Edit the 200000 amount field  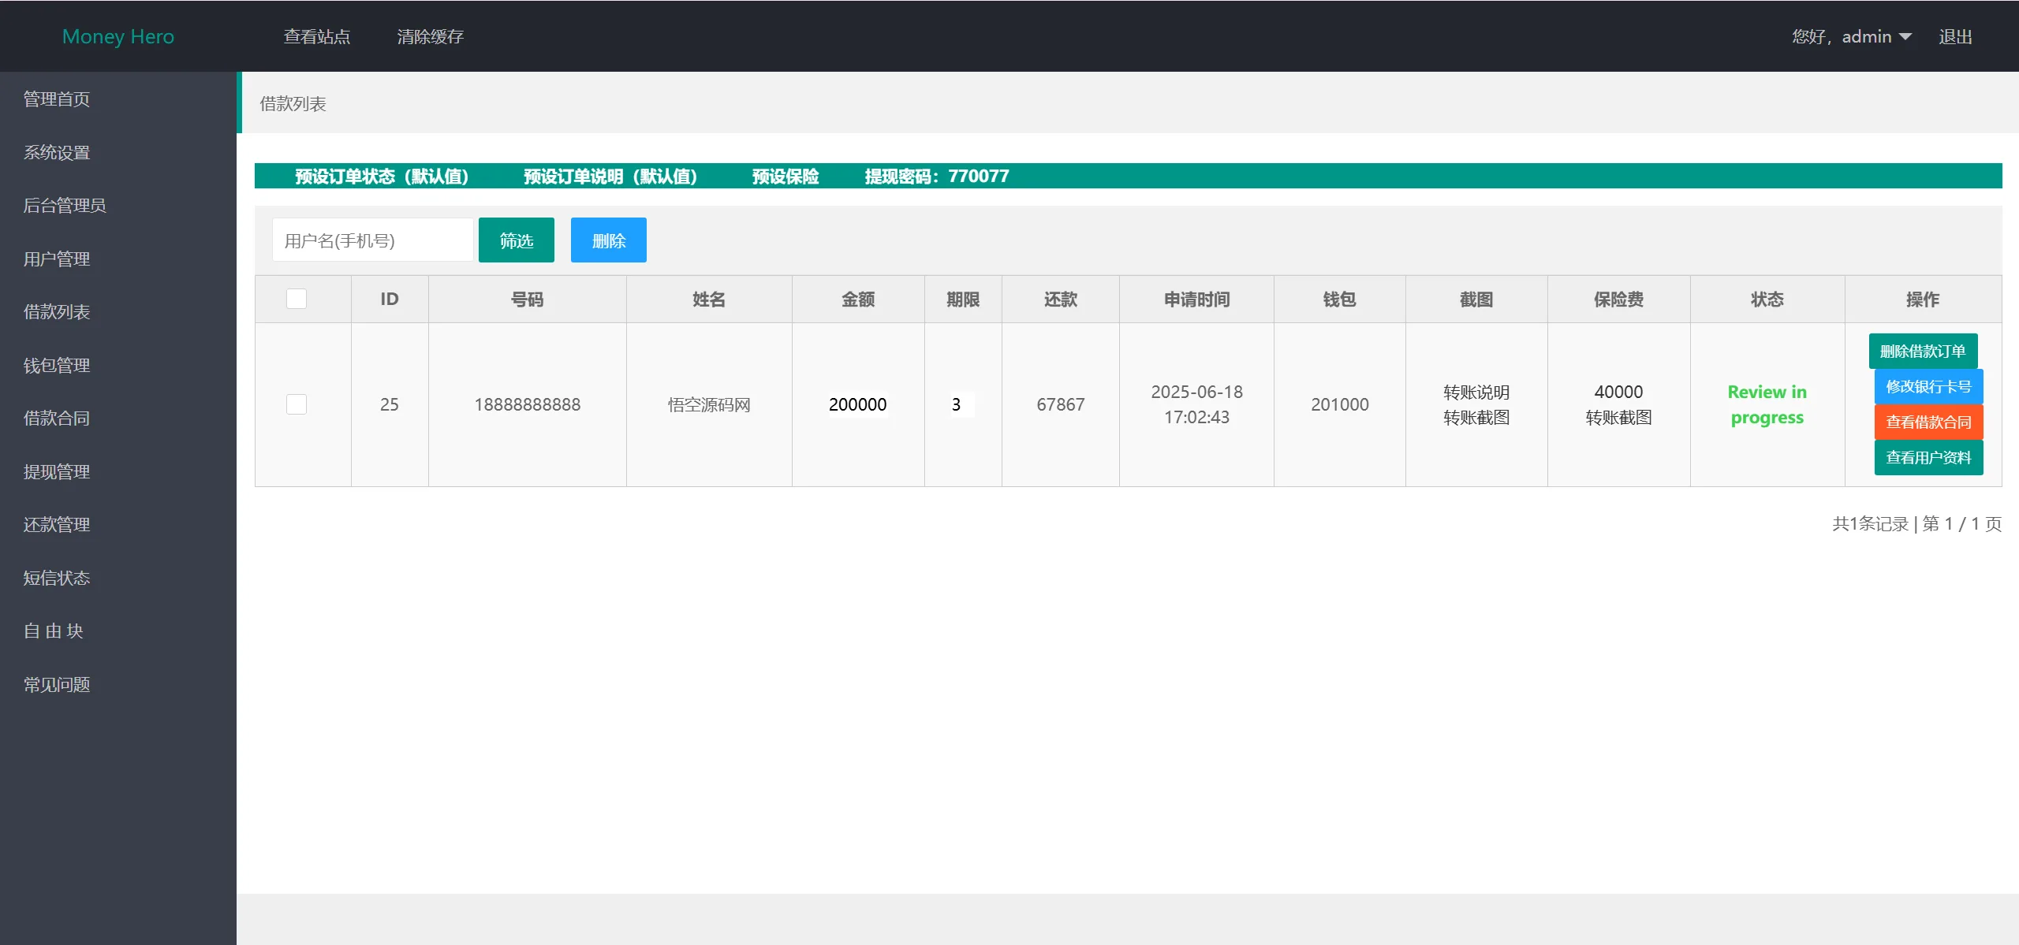(x=857, y=404)
